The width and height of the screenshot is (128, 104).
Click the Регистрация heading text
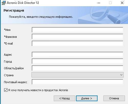14,11
